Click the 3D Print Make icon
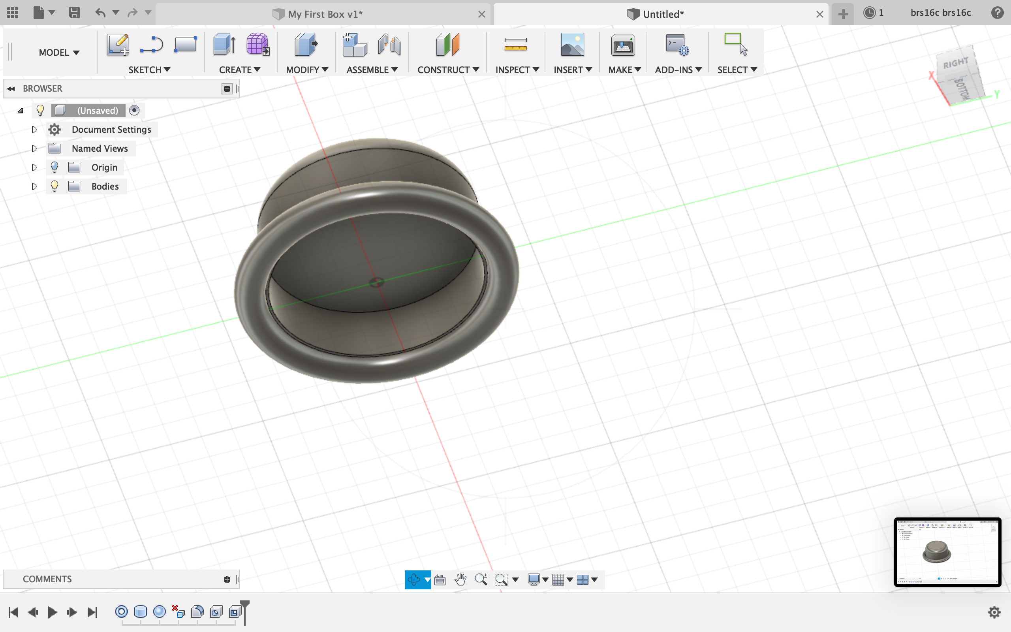This screenshot has height=632, width=1011. pos(622,45)
